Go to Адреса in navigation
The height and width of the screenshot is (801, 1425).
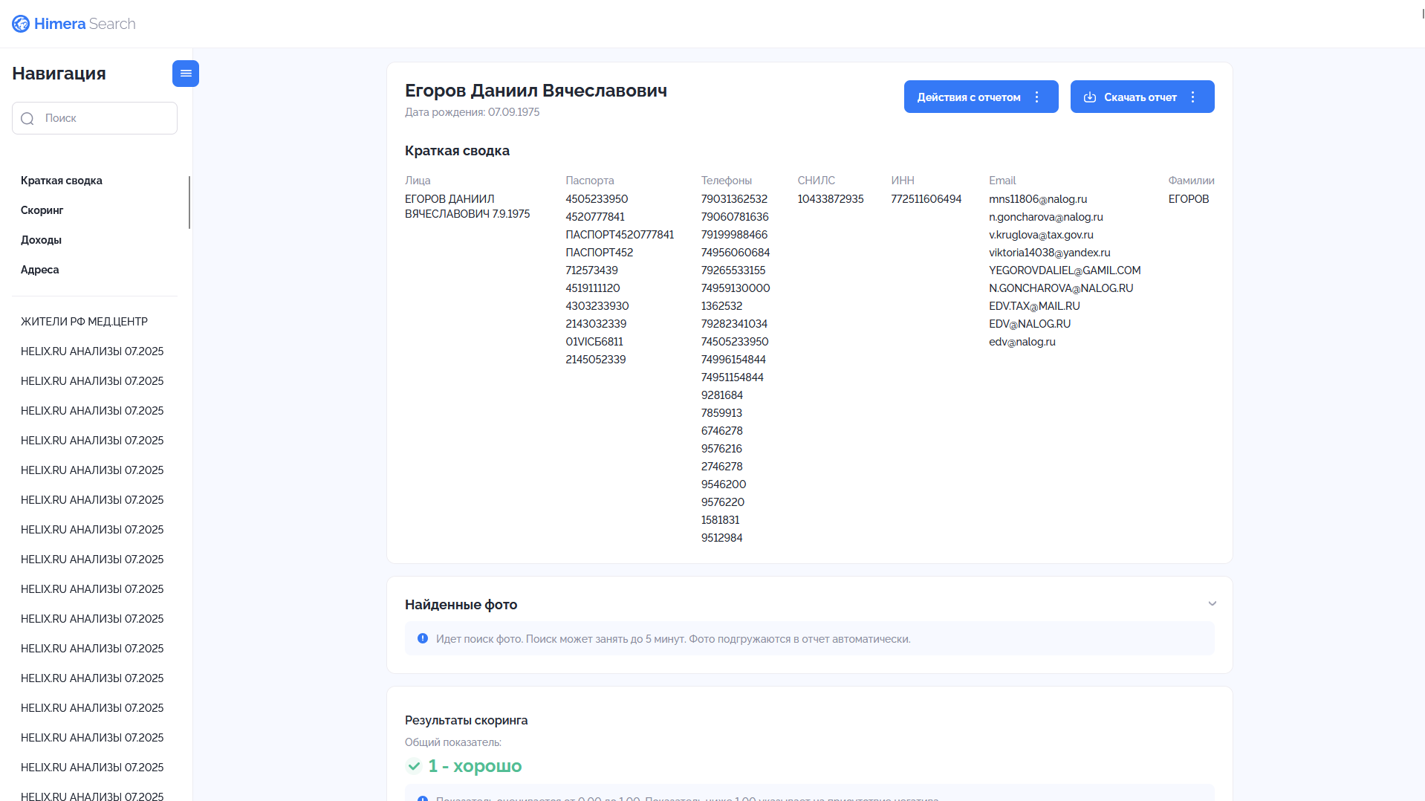[x=40, y=270]
